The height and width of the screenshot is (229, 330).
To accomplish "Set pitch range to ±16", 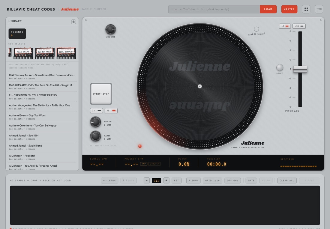I will [x=299, y=26].
